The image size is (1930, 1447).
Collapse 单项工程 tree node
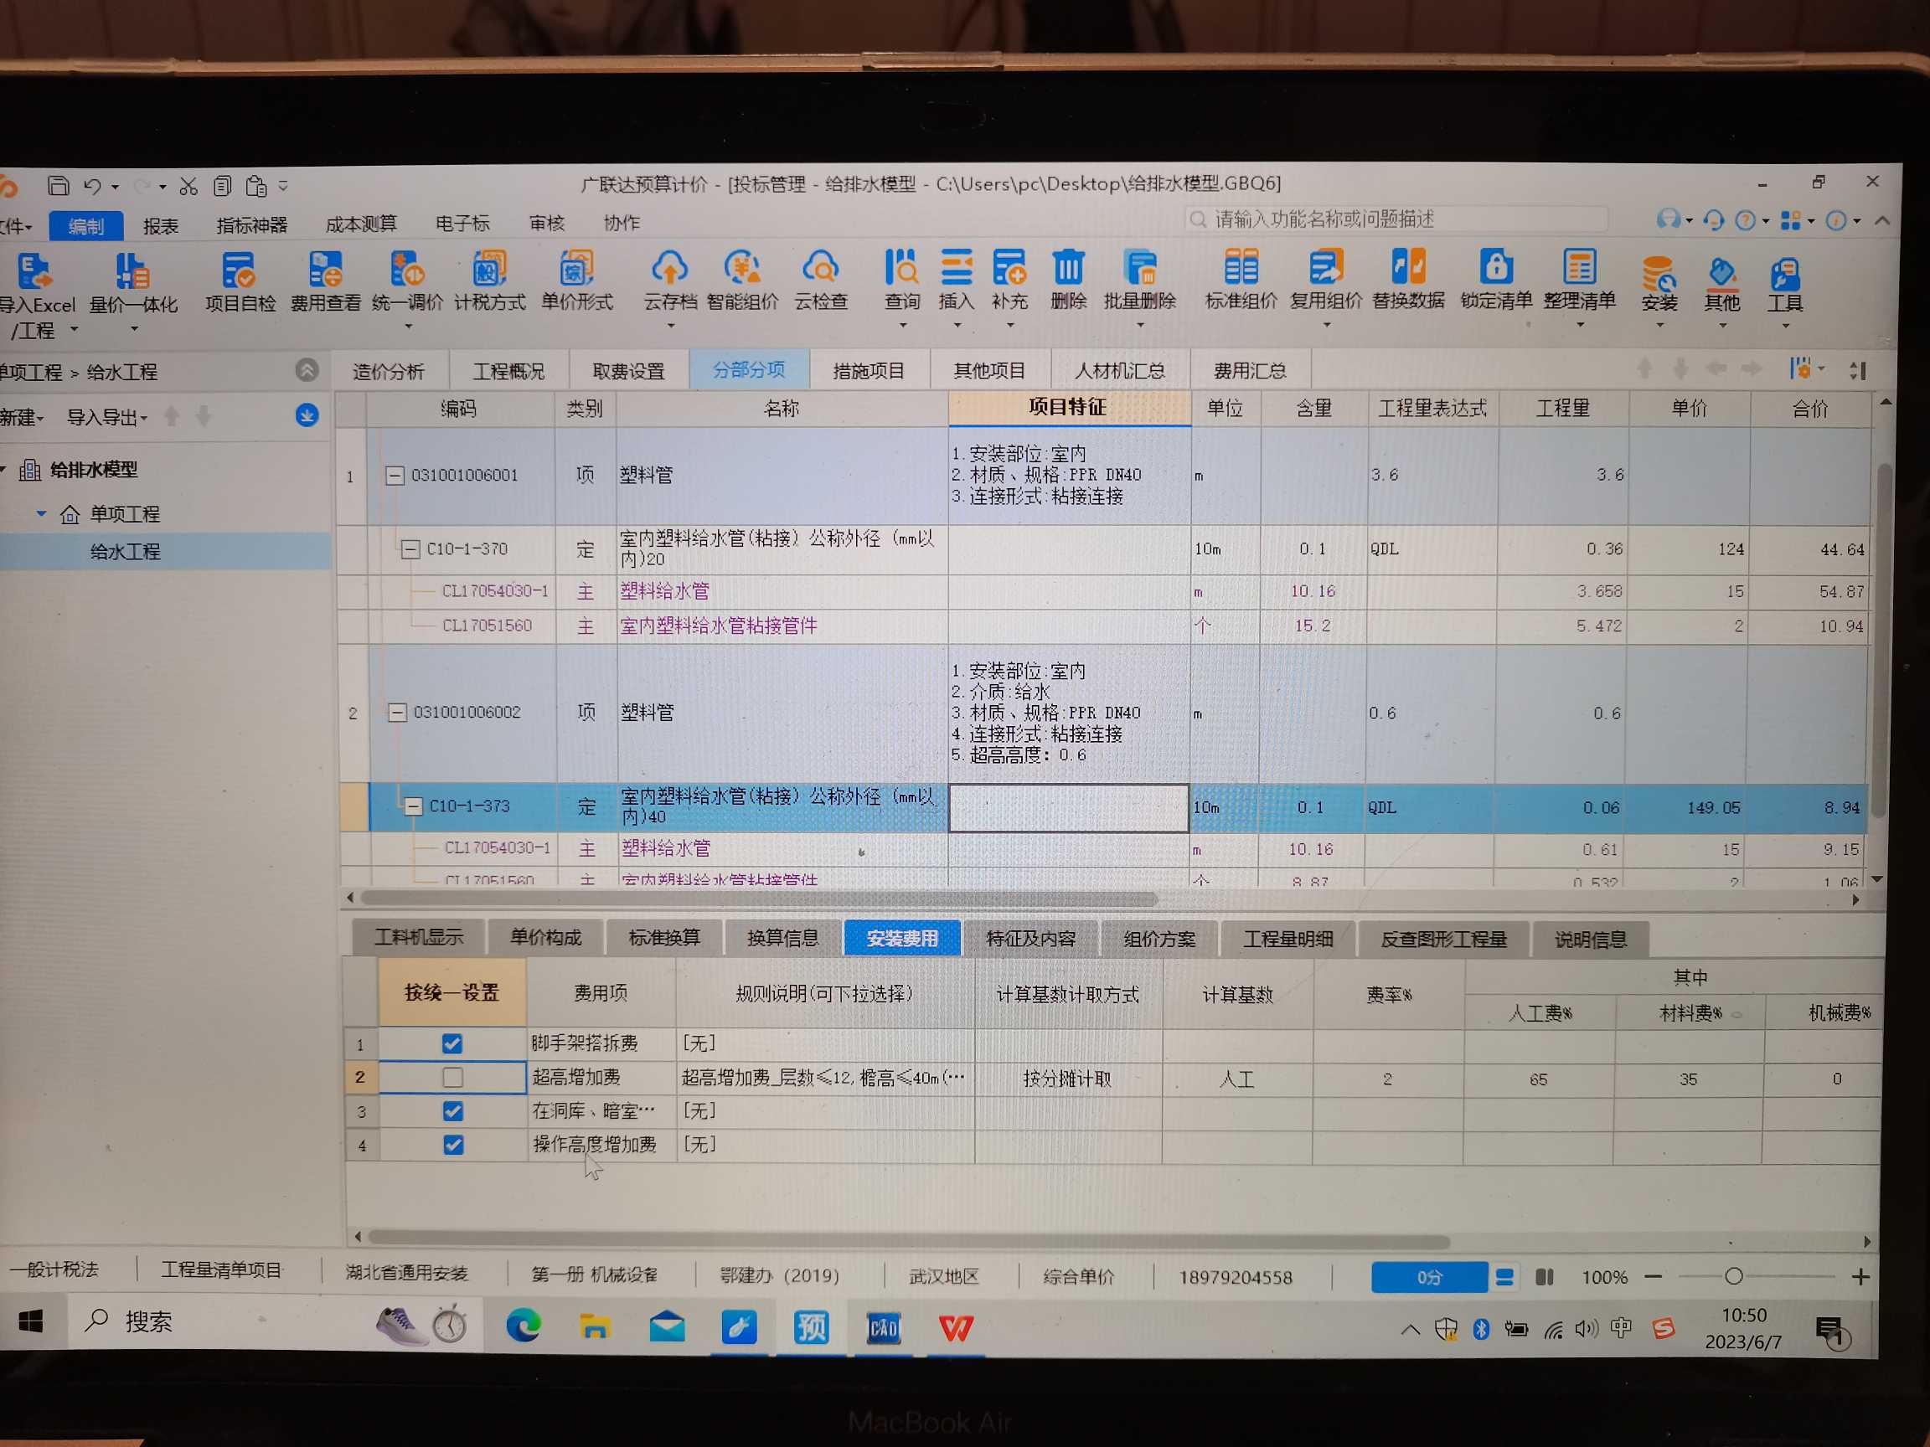point(41,513)
